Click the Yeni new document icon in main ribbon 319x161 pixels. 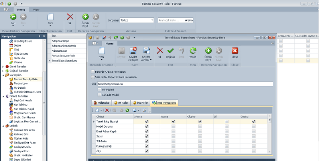[x=51, y=17]
